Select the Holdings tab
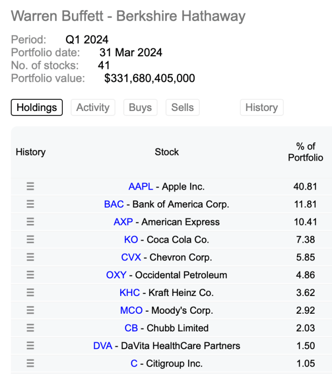The width and height of the screenshot is (332, 374). tap(36, 107)
